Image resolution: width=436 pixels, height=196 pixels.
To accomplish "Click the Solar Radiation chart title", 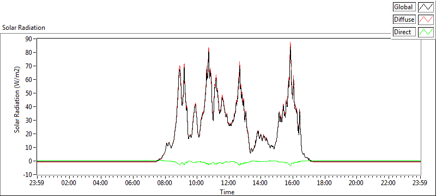I will click(x=23, y=28).
